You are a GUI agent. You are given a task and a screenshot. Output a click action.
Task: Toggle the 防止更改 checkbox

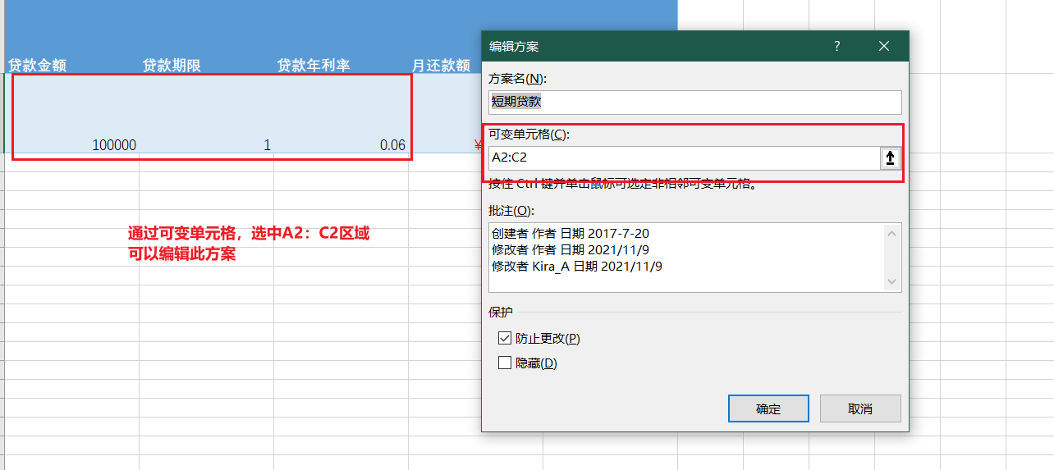pyautogui.click(x=505, y=338)
